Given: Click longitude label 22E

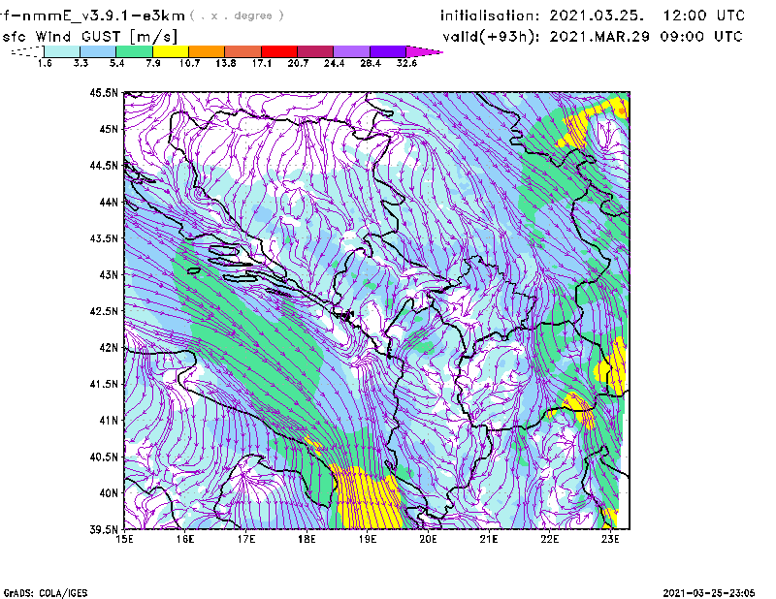Looking at the screenshot, I should [x=549, y=539].
